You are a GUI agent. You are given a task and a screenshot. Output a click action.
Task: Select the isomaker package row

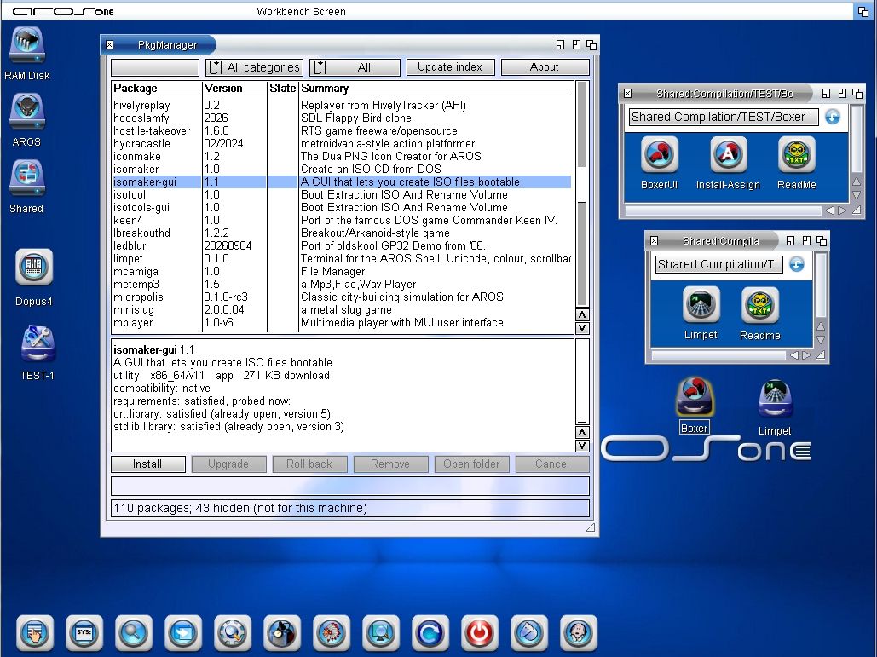point(342,169)
